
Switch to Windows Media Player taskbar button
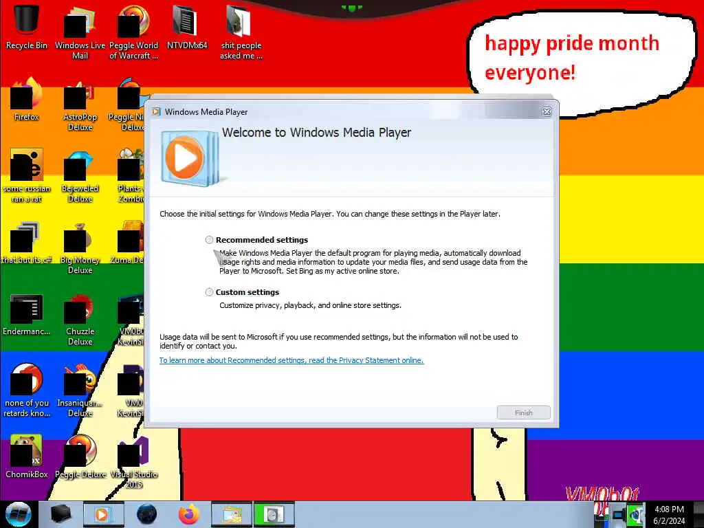(x=103, y=514)
